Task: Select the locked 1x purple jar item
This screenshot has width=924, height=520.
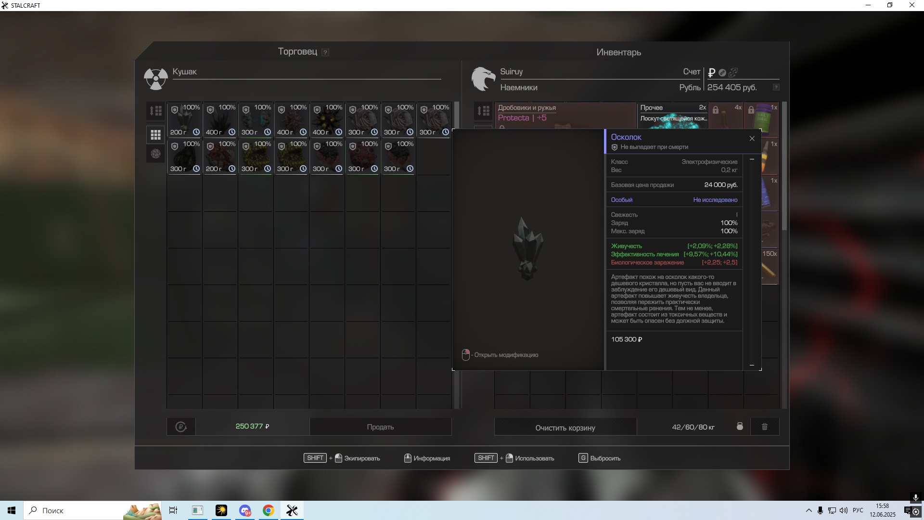Action: point(762,116)
